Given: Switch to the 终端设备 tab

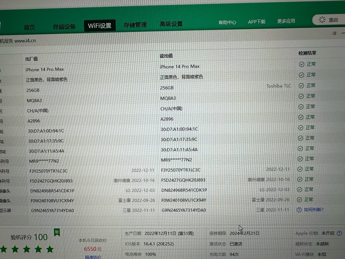Looking at the screenshot, I should [64, 27].
